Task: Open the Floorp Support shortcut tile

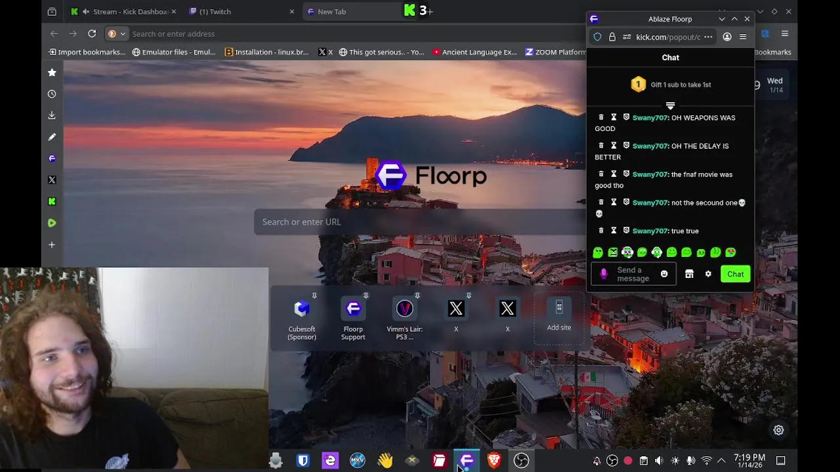Action: click(353, 318)
